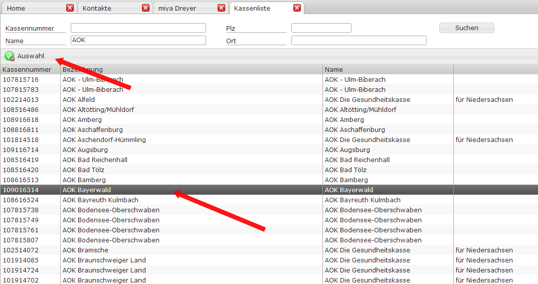Viewport: 538px width, 284px height.
Task: Select AOK Augsburg in Bezeichnung column
Action: [85, 150]
